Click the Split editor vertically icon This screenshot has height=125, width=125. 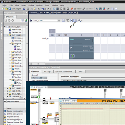coord(116,9)
